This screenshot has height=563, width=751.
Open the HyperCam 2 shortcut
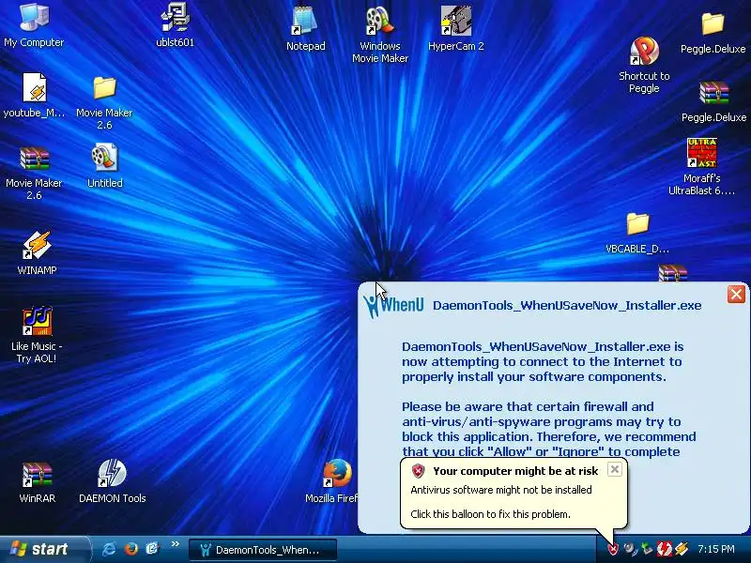tap(456, 28)
